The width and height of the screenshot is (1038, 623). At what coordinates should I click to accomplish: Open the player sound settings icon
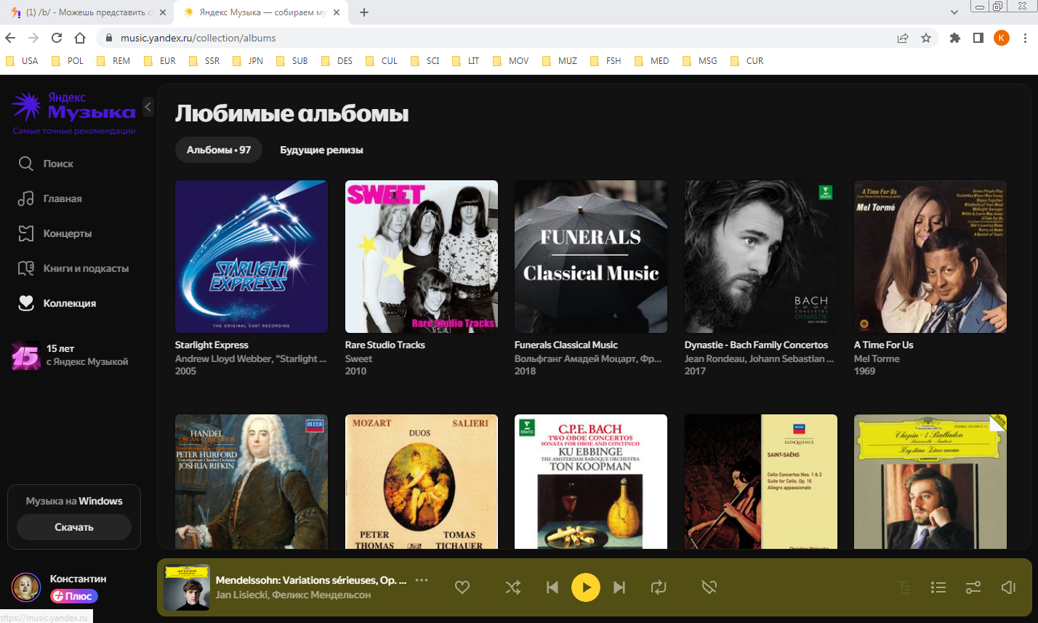coord(973,587)
